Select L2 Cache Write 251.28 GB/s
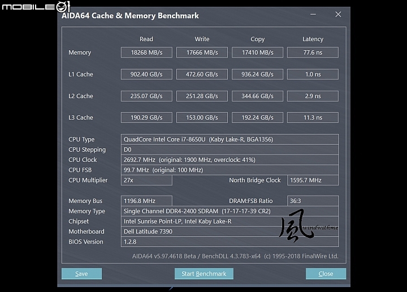 point(202,96)
